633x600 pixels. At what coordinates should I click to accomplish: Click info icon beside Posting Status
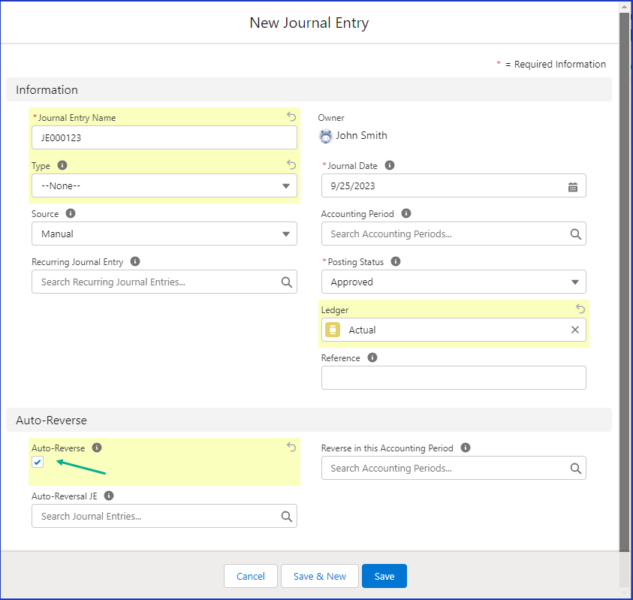click(396, 261)
